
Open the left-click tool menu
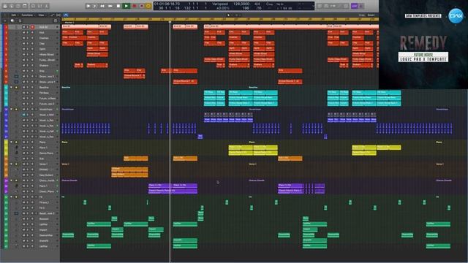click(229, 15)
